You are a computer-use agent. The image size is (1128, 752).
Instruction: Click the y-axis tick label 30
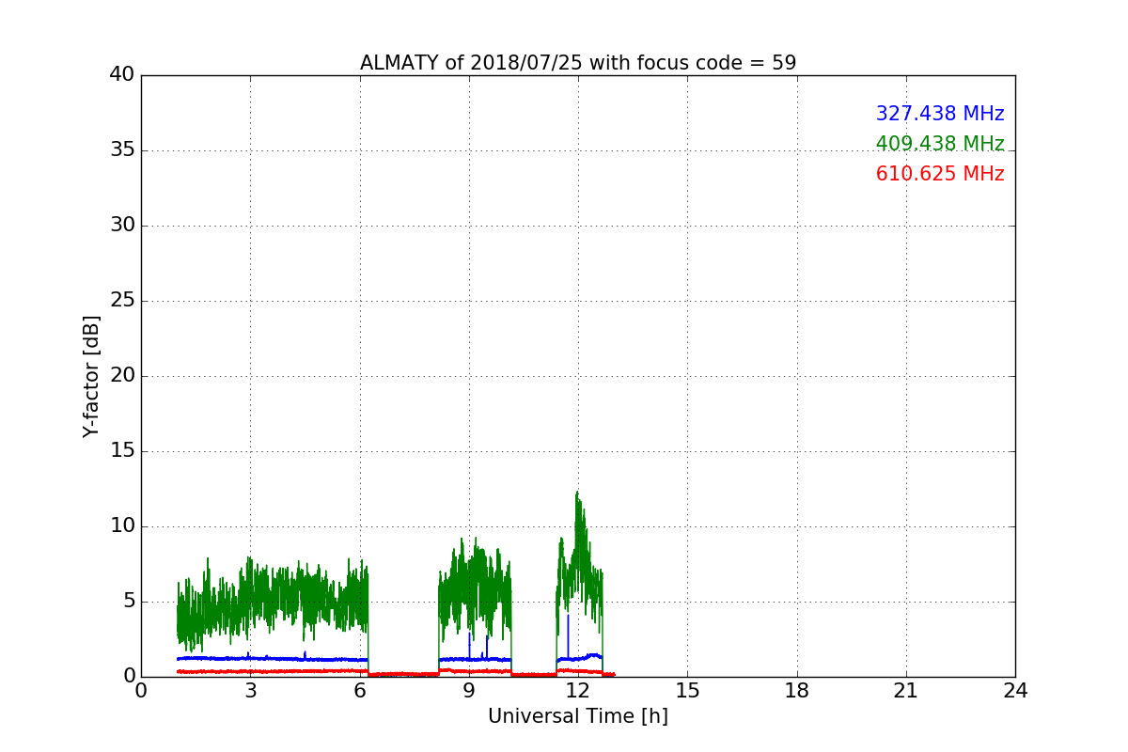(122, 226)
